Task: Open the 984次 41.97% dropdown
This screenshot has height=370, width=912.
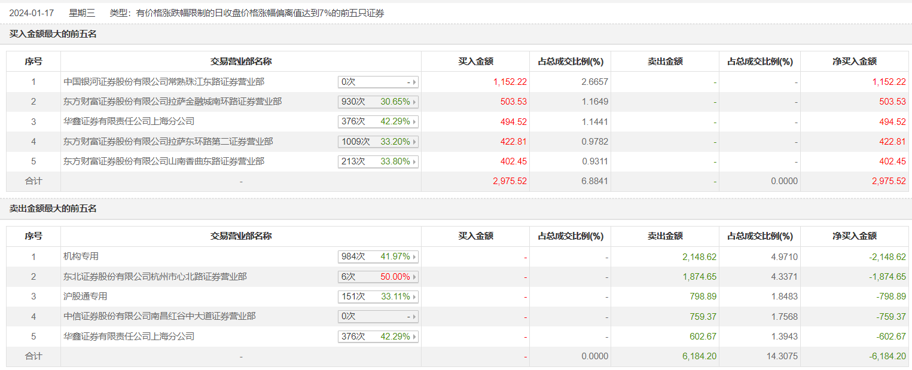Action: [x=378, y=257]
